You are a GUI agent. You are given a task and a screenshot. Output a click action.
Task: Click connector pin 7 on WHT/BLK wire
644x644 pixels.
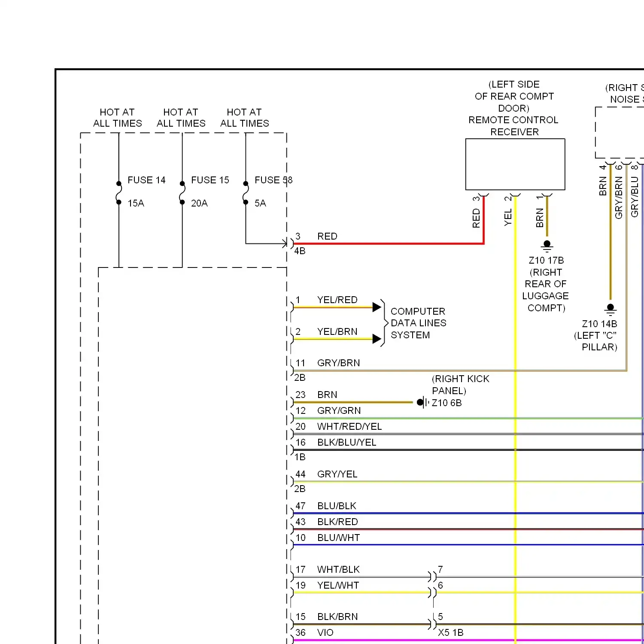click(x=440, y=569)
